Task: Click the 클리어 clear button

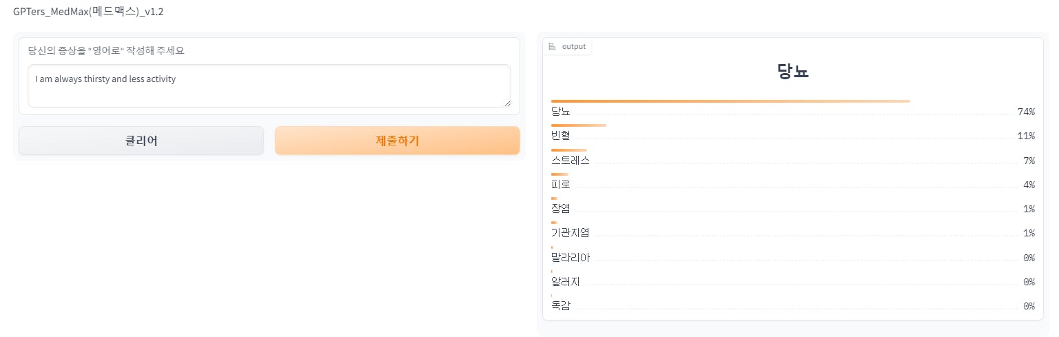Action: pyautogui.click(x=141, y=141)
